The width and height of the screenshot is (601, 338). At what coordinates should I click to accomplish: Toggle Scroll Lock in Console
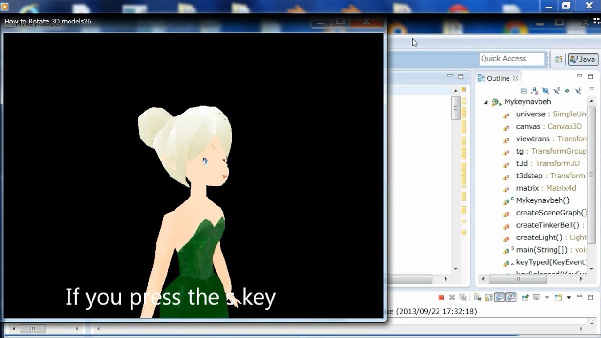coord(488,298)
